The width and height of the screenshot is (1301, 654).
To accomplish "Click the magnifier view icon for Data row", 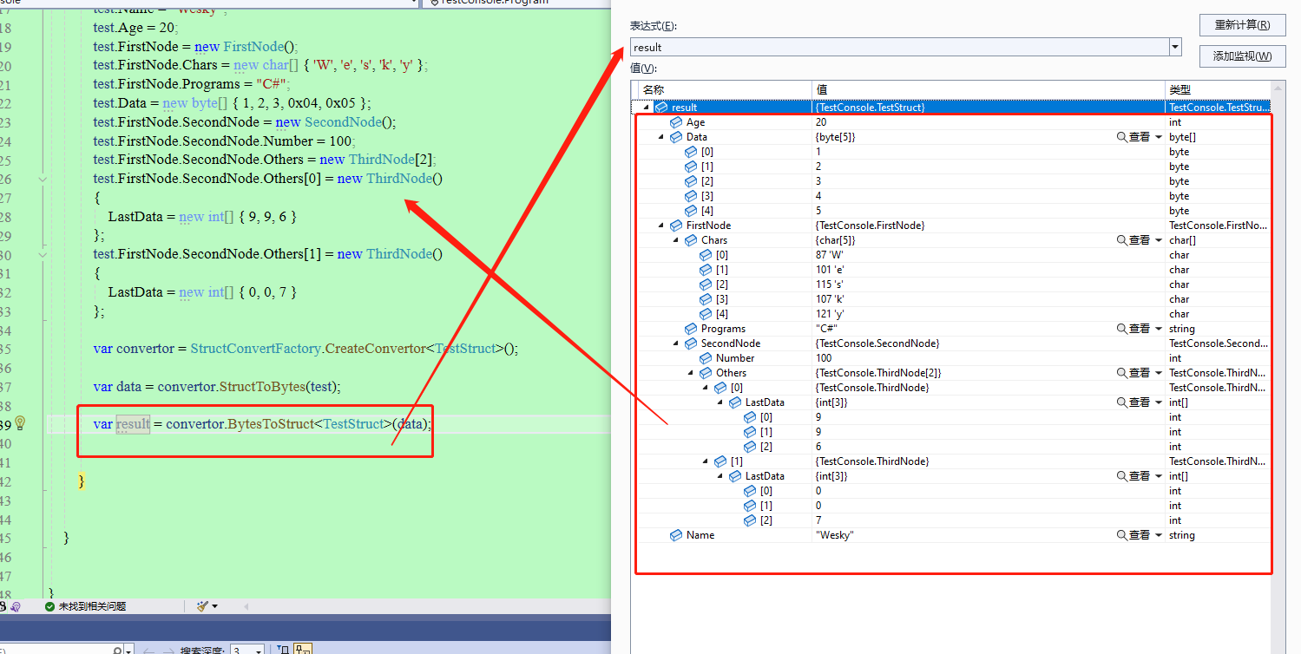I will [1121, 137].
